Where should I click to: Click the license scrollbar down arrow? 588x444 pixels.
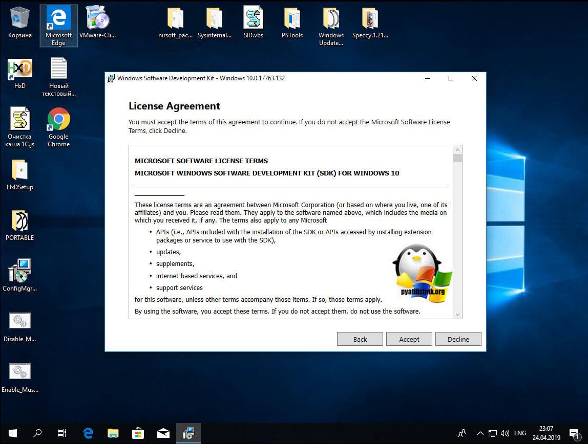pos(457,315)
